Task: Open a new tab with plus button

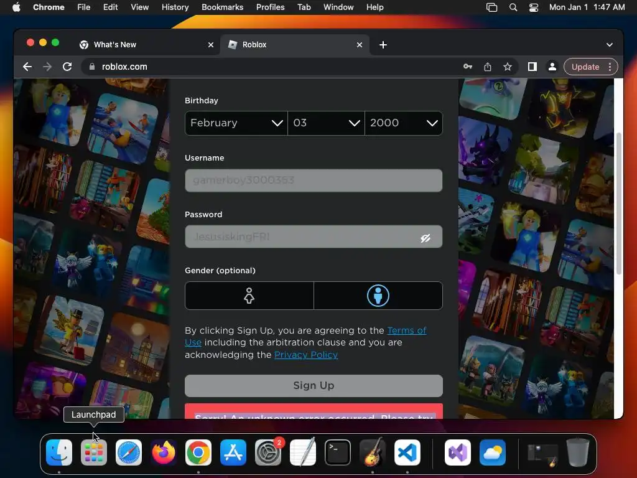Action: coord(383,45)
